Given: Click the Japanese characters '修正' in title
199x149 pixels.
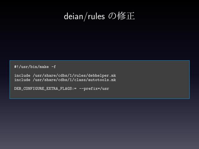Looking at the screenshot, I should pos(126,16).
